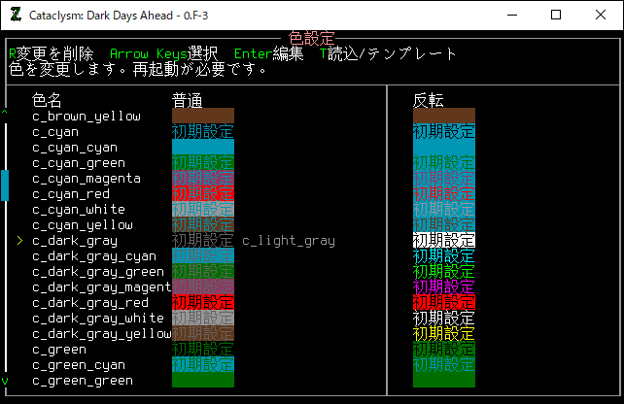Click the c_cyan_magenta normal color swatch

[202, 179]
